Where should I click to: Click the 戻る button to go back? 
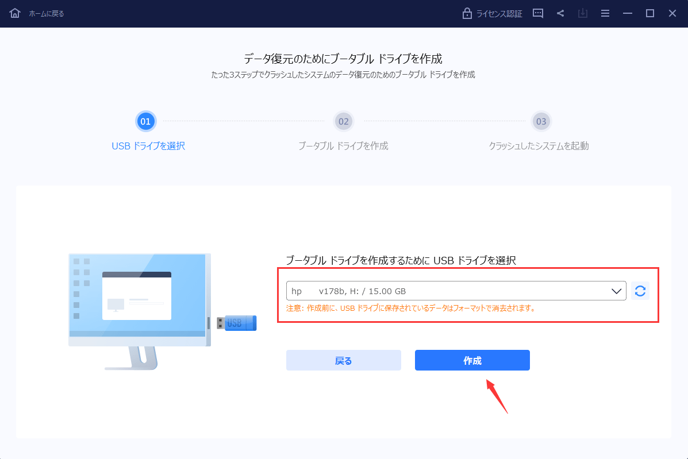(x=343, y=360)
